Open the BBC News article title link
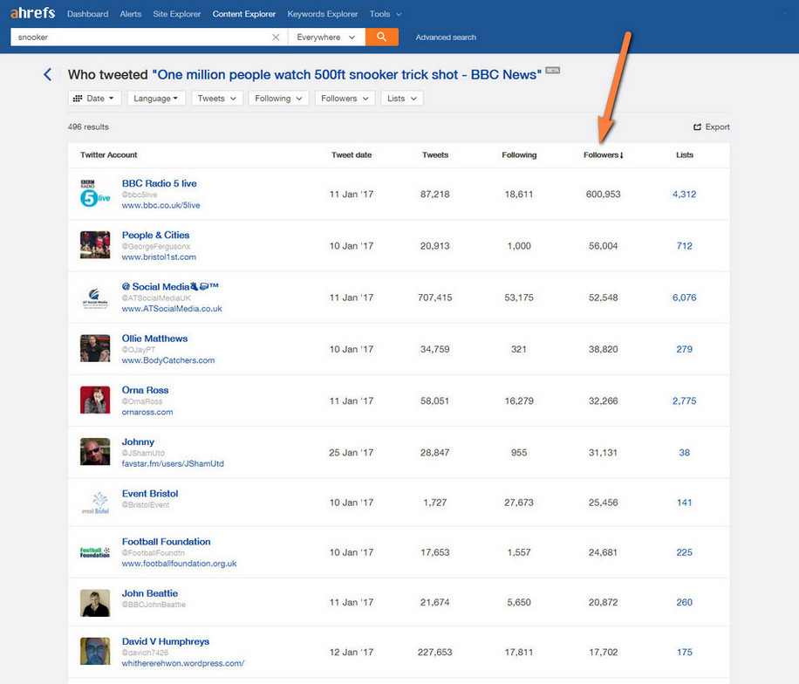The height and width of the screenshot is (684, 799). point(347,74)
